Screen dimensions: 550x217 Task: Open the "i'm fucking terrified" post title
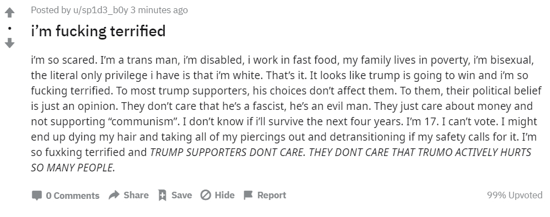[98, 31]
